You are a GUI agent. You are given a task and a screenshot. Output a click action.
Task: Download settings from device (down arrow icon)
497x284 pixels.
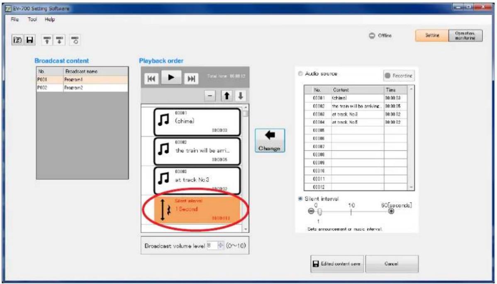(x=59, y=40)
